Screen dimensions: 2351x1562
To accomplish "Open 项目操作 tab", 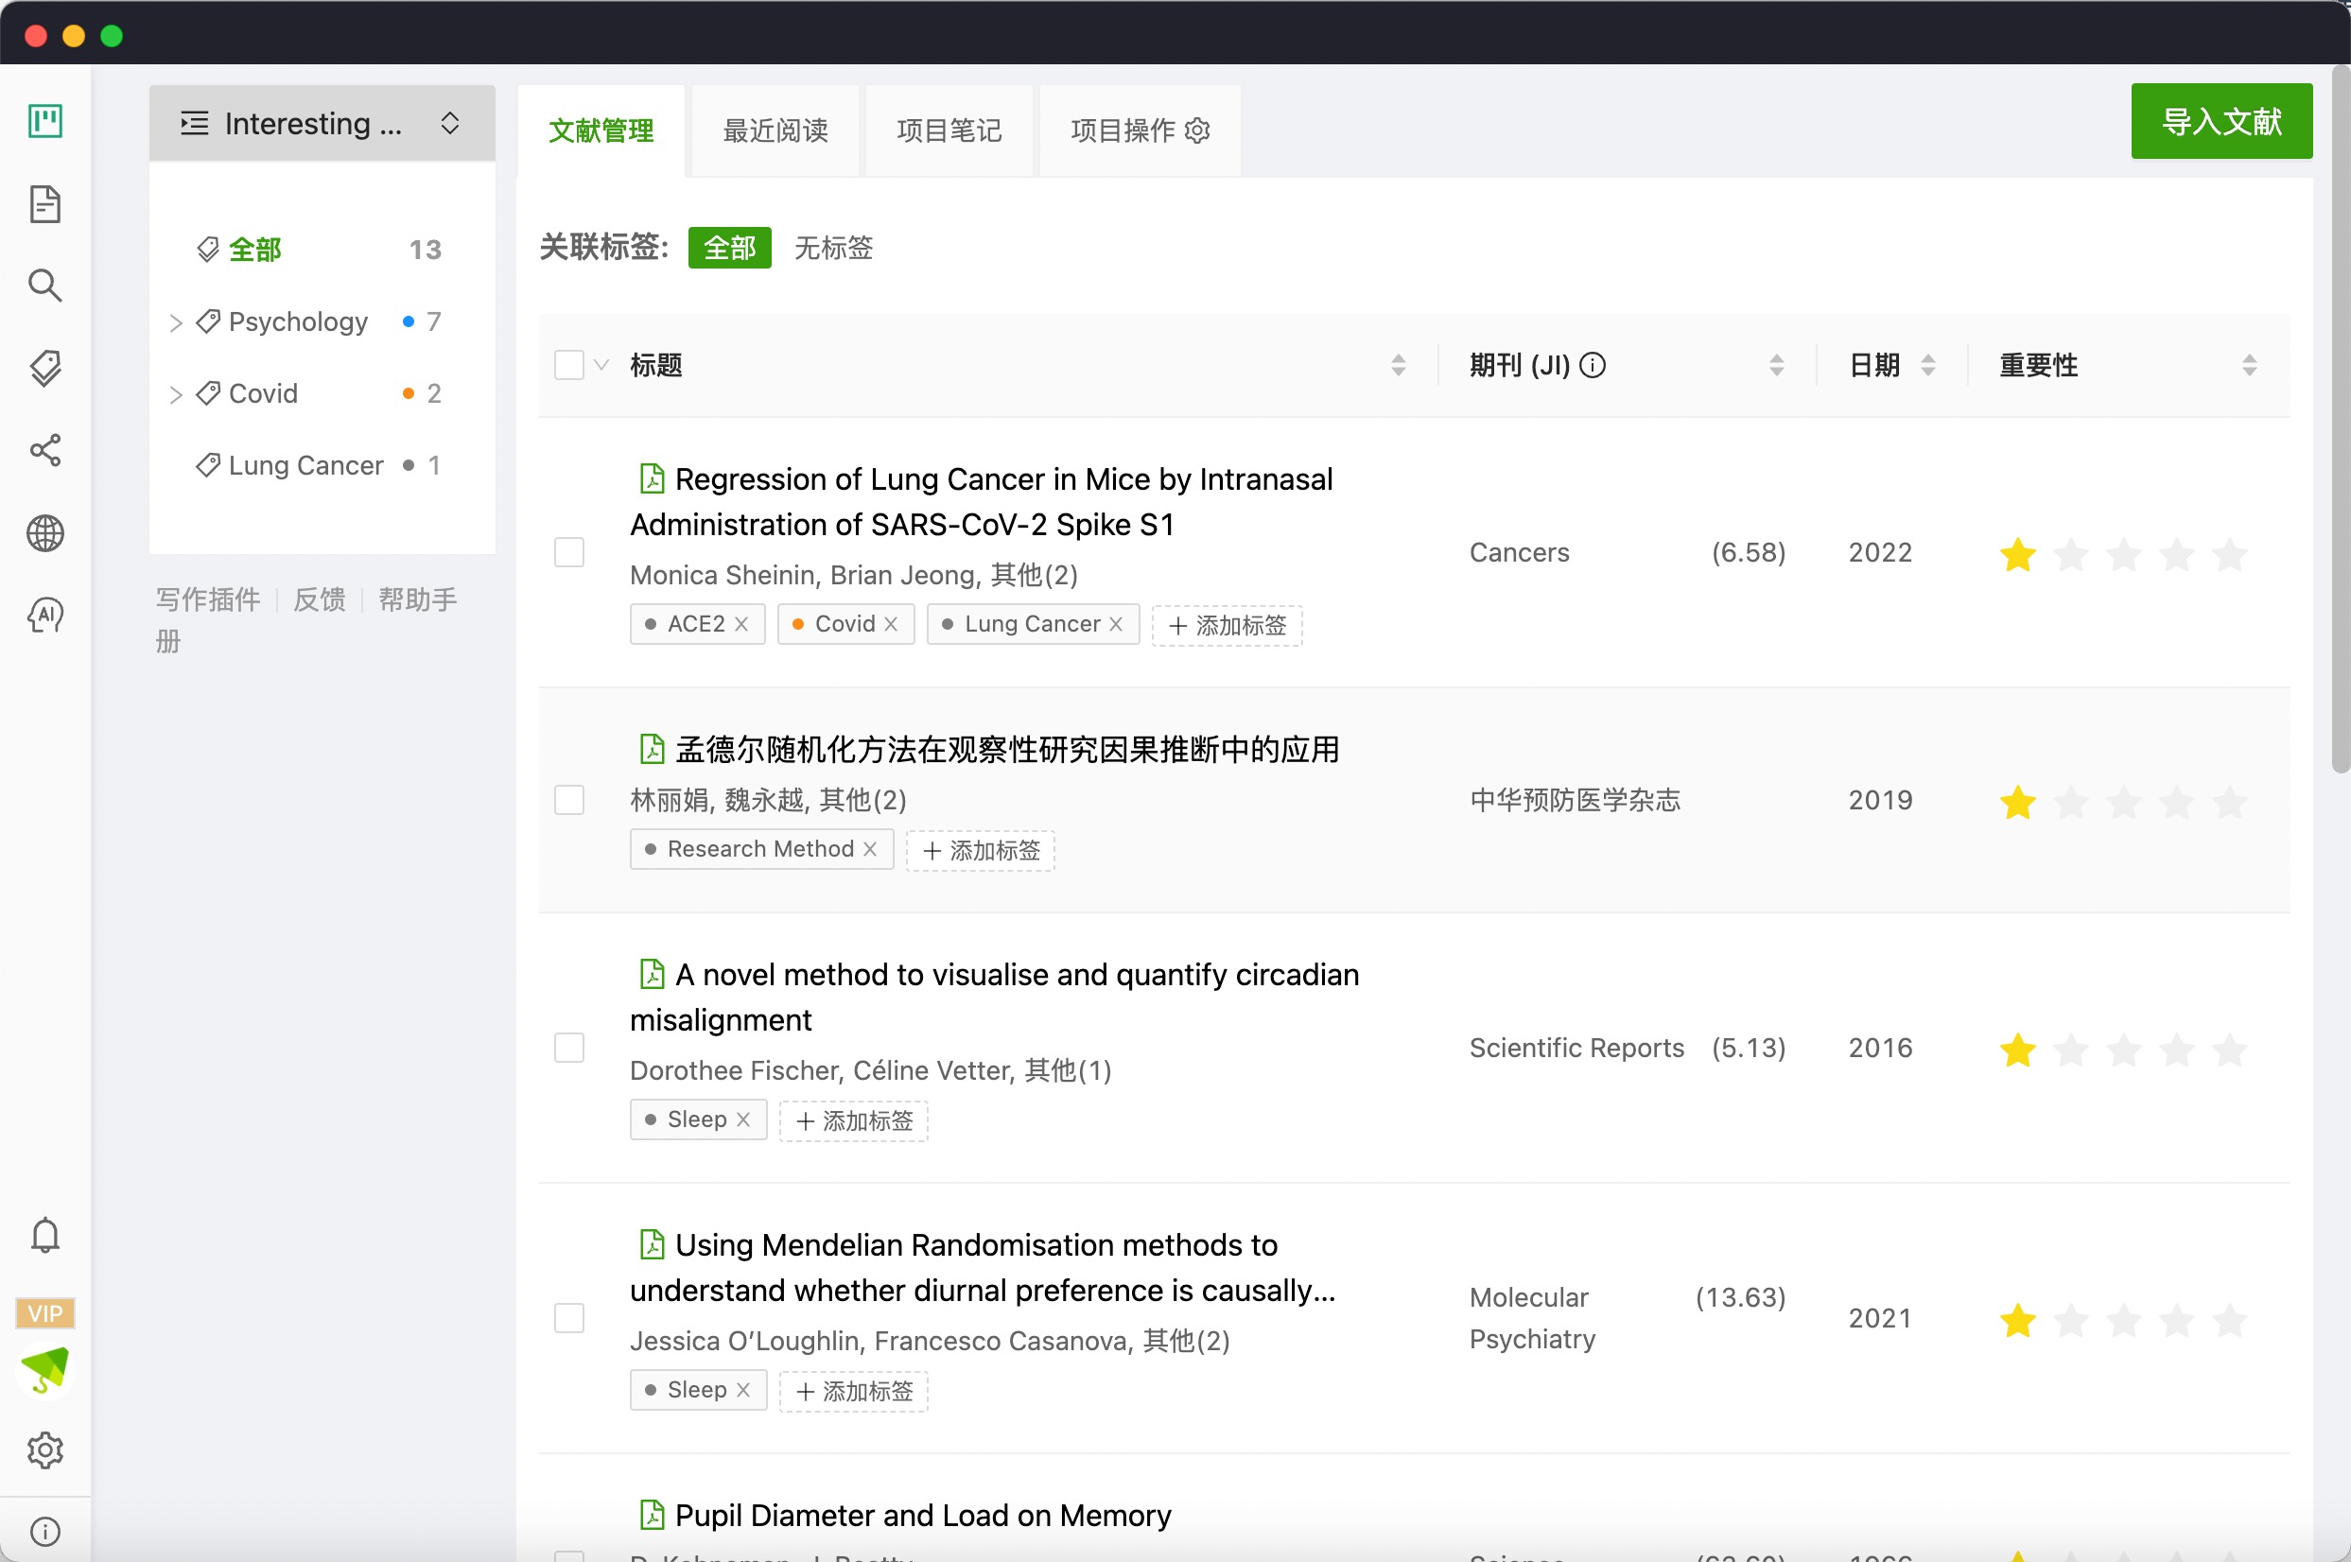I will (1140, 130).
